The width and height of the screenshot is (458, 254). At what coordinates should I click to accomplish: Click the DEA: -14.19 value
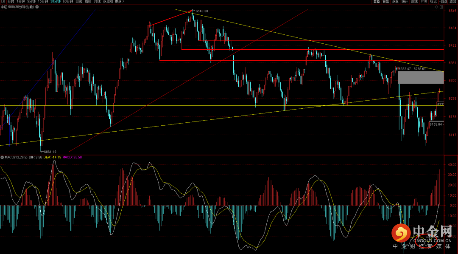pyautogui.click(x=52, y=158)
